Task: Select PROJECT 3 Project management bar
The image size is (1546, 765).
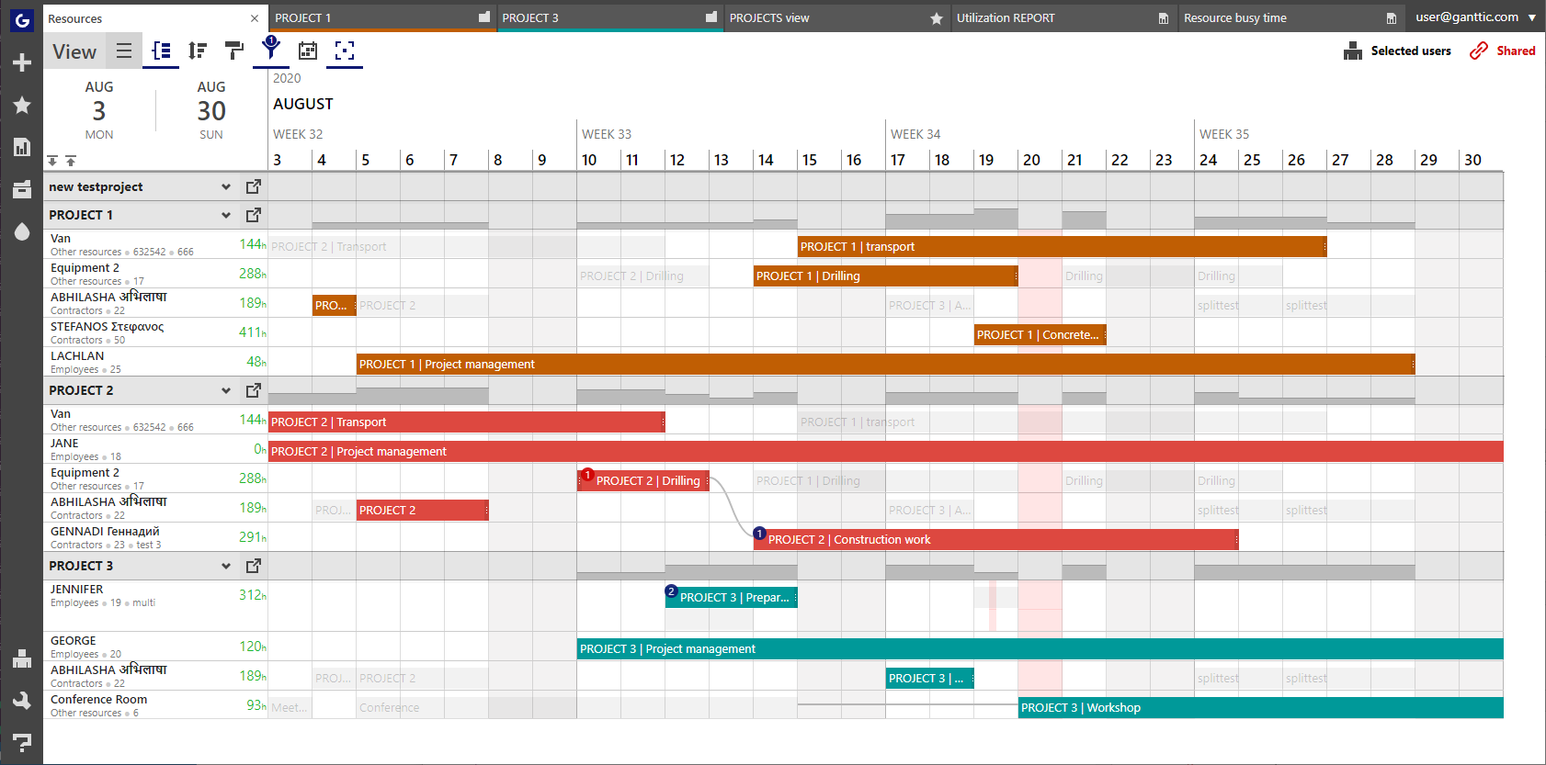Action: point(1040,648)
